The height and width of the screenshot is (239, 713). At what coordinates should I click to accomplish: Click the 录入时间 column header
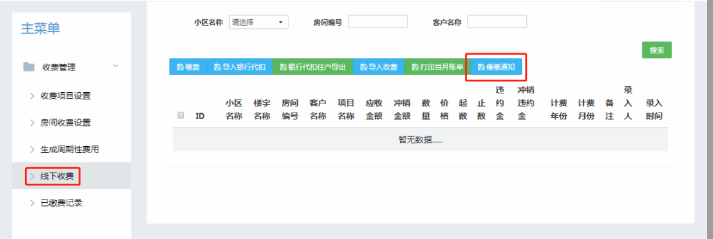[654, 109]
